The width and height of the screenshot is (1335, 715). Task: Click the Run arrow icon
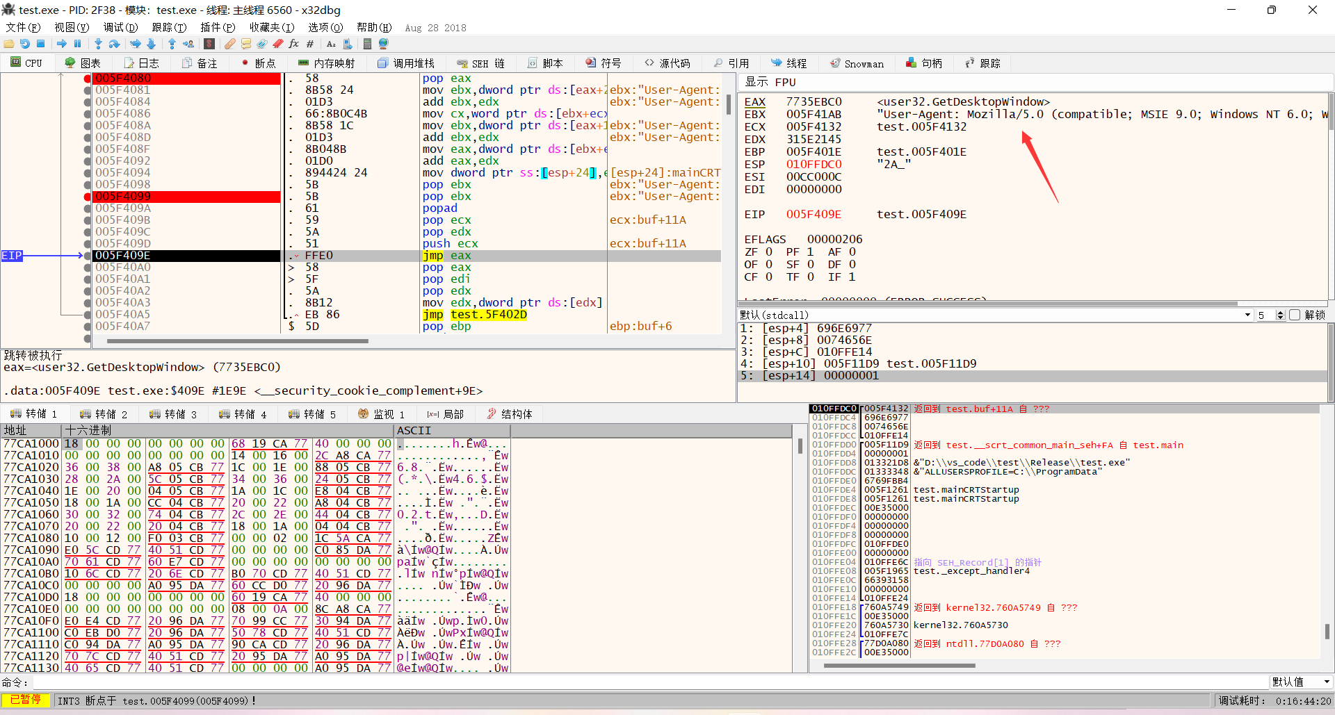coord(62,44)
